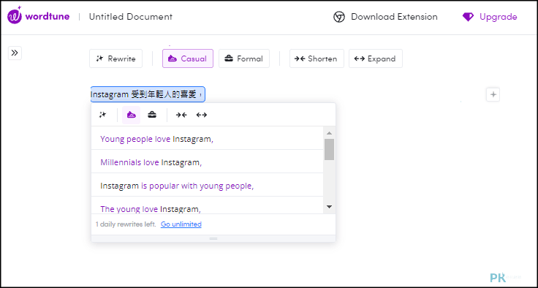
Task: Click the suggestions scrollbar thumb
Action: (x=330, y=149)
